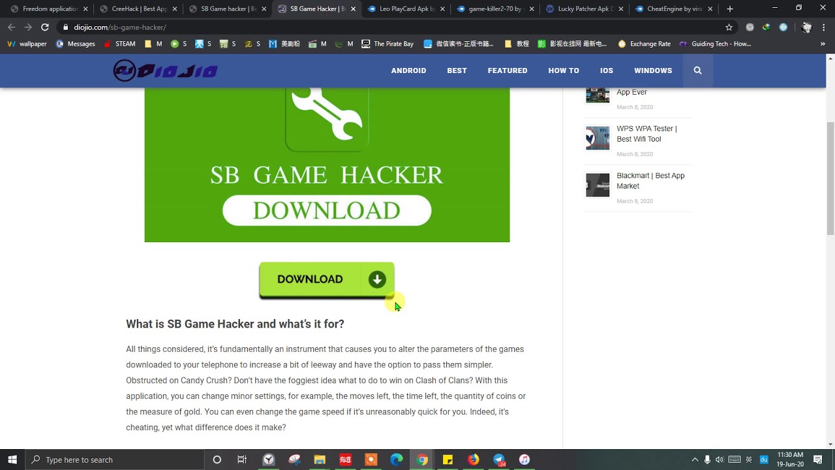Screen dimensions: 835x470
Task: Click the SB Game Hacker banner image
Action: [x=327, y=164]
